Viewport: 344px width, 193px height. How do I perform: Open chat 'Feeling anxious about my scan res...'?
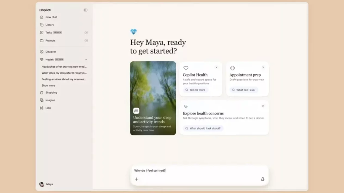[64, 79]
